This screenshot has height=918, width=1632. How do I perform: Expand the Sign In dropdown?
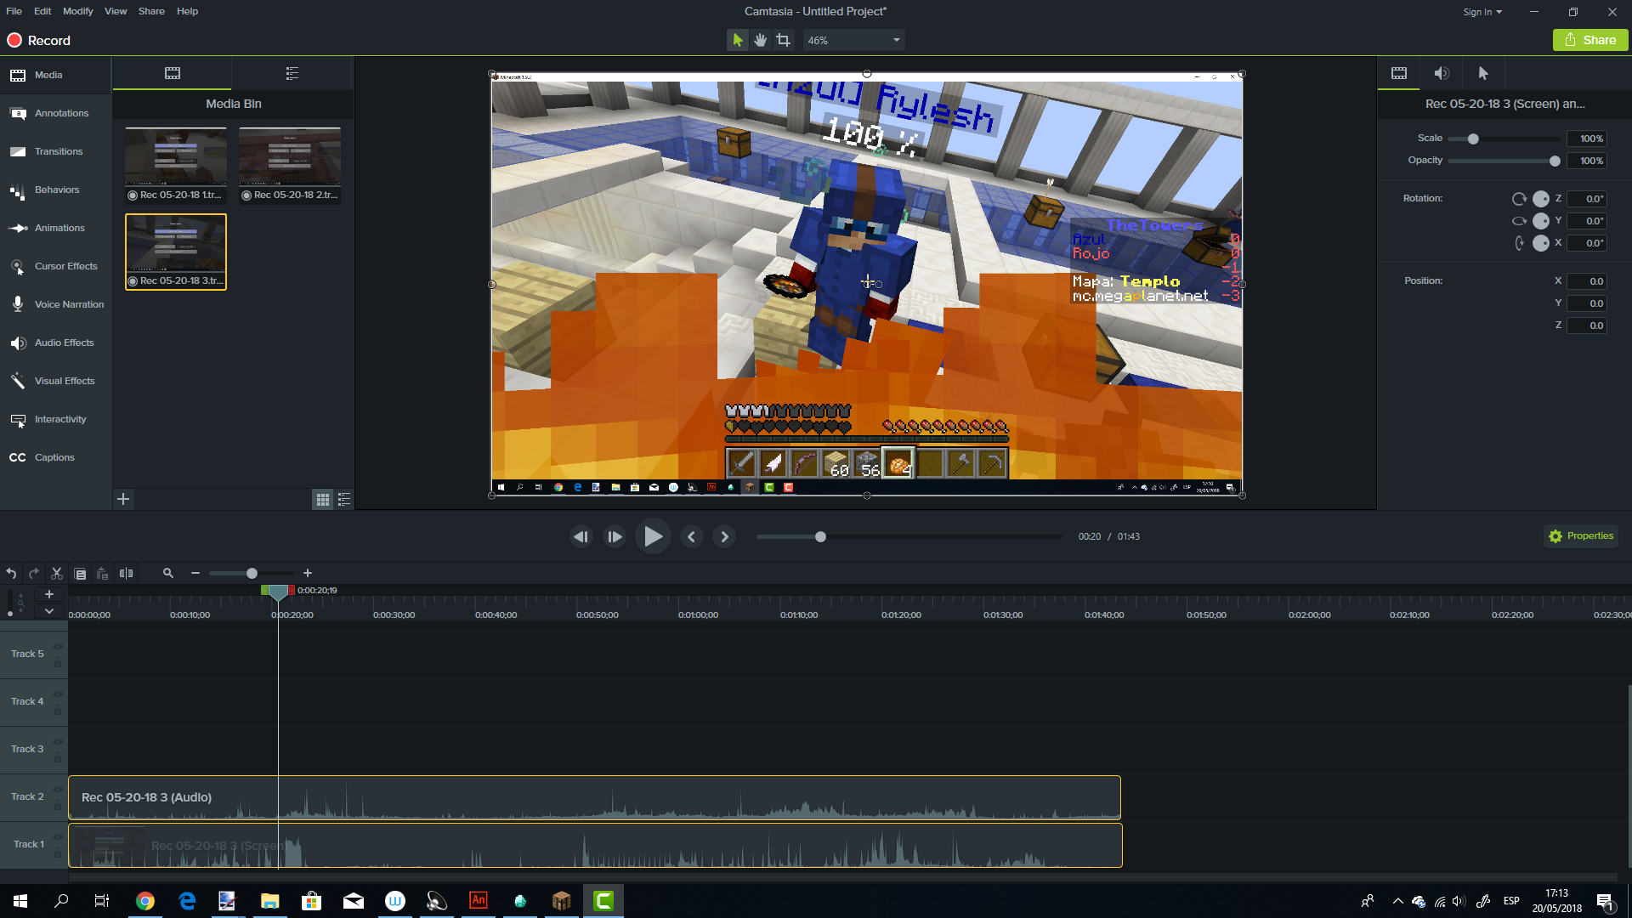click(x=1482, y=12)
